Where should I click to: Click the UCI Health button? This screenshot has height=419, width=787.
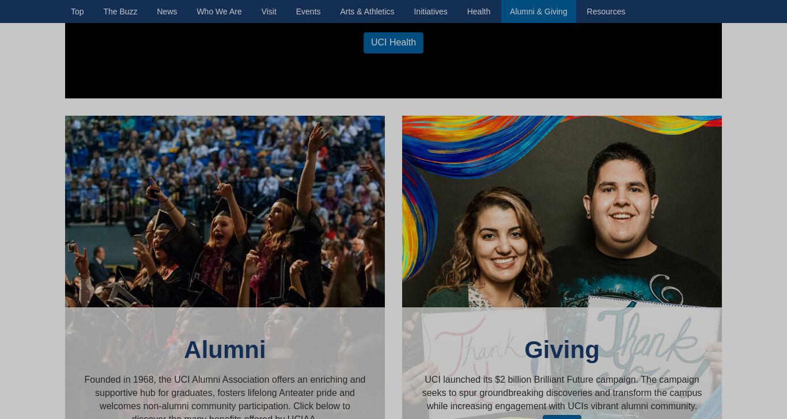tap(393, 43)
